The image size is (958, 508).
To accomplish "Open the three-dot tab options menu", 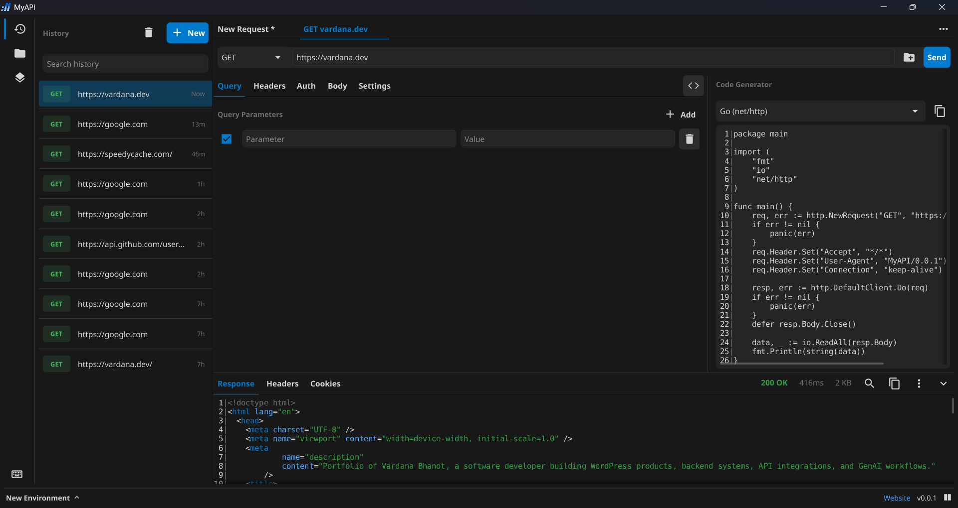I will pyautogui.click(x=943, y=29).
